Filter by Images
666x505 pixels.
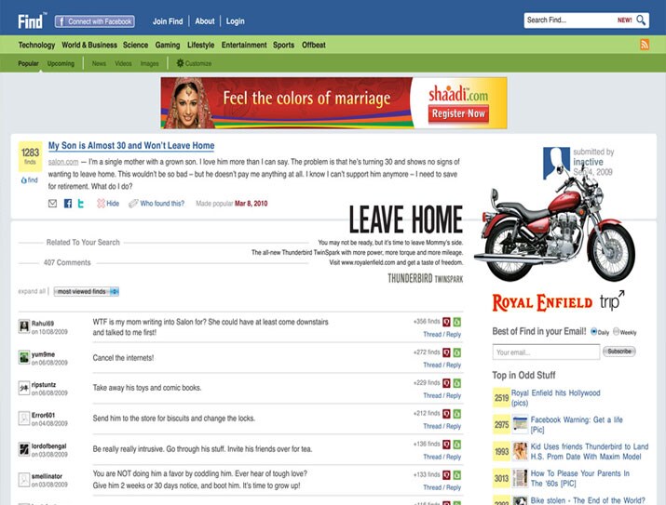tap(150, 63)
